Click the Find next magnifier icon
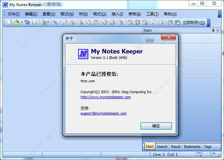The image size is (224, 160). (161, 22)
